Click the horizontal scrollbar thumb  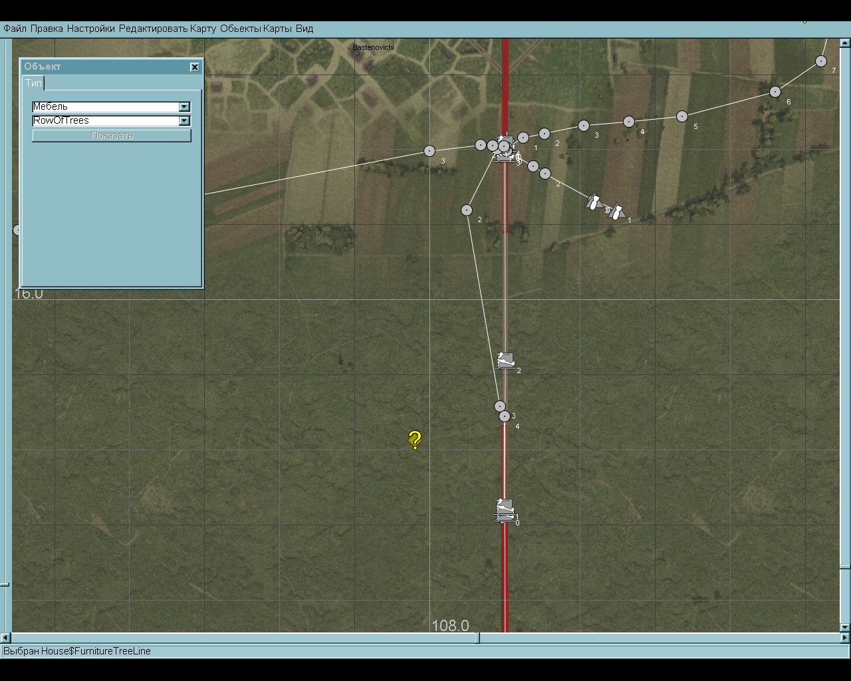pos(477,638)
